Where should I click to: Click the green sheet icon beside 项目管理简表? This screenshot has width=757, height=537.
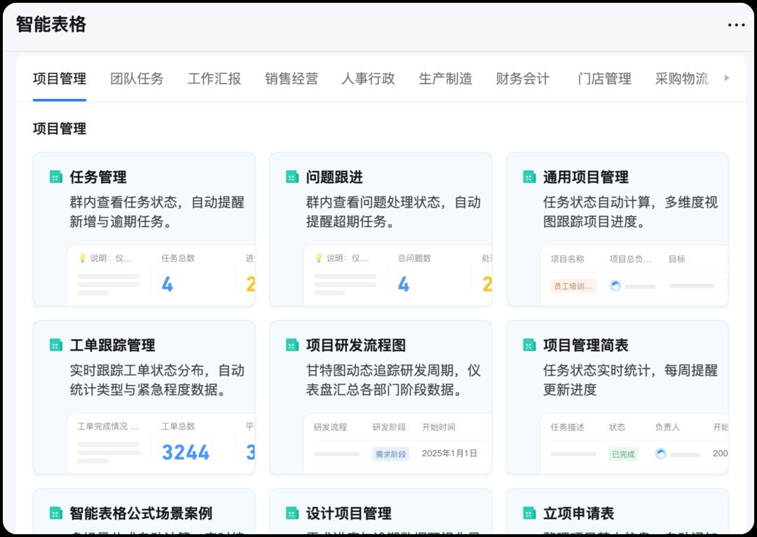(529, 346)
